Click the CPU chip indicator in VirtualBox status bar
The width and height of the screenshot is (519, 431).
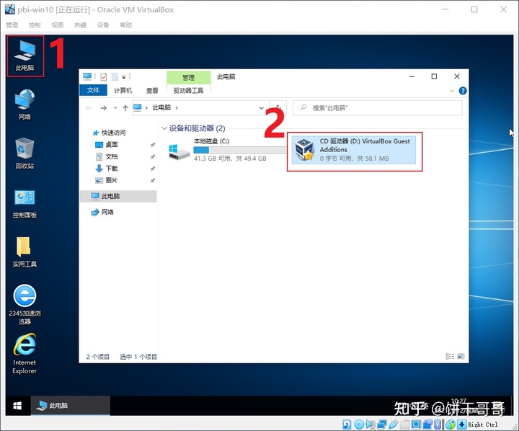pos(438,425)
